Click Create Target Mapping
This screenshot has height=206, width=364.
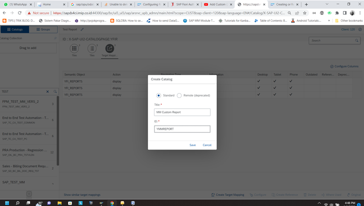click(x=228, y=195)
